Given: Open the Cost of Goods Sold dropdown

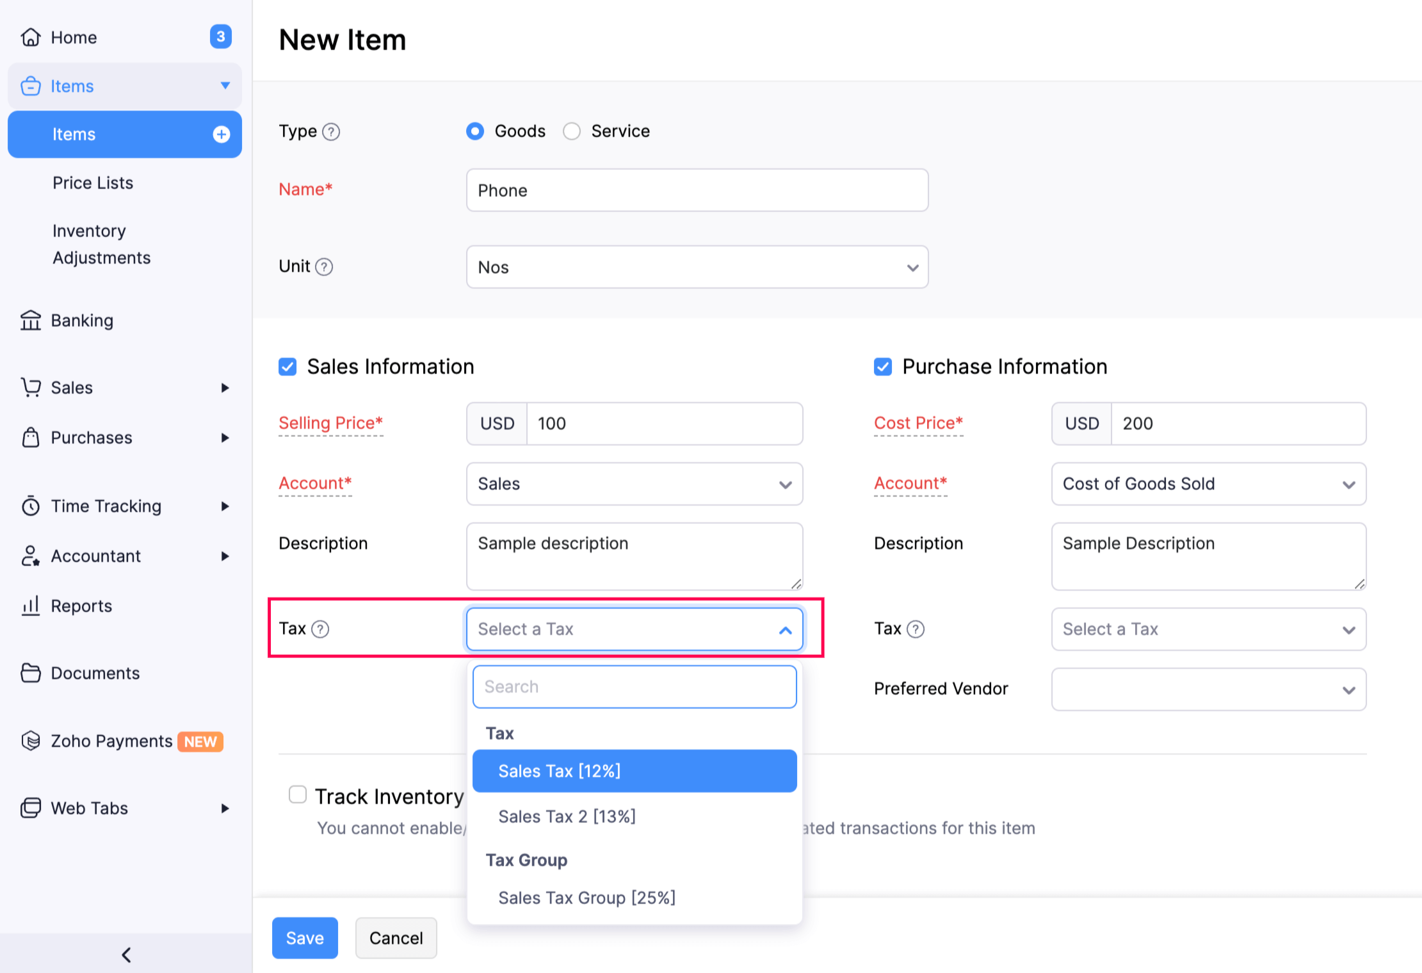Looking at the screenshot, I should (1208, 484).
